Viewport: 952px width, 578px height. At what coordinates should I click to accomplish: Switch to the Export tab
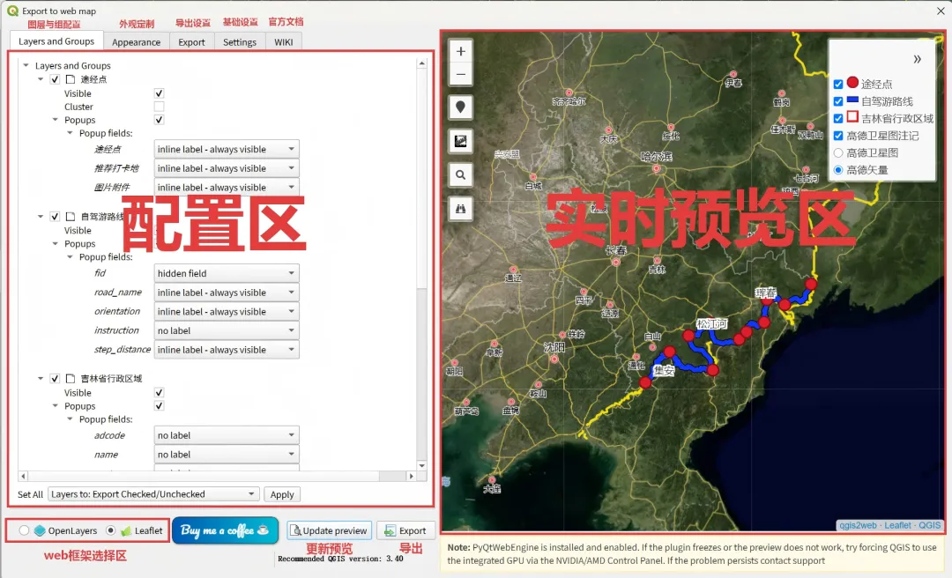coord(191,42)
